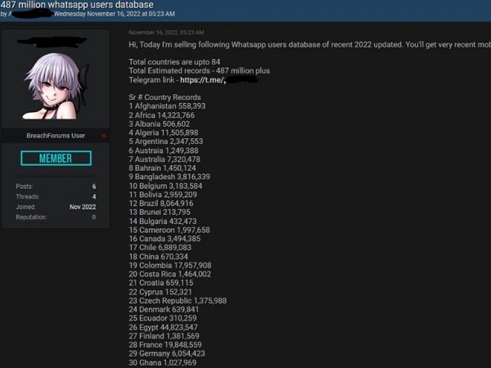Click the row Bulgaria 432,473
491x368 pixels.
[163, 222]
